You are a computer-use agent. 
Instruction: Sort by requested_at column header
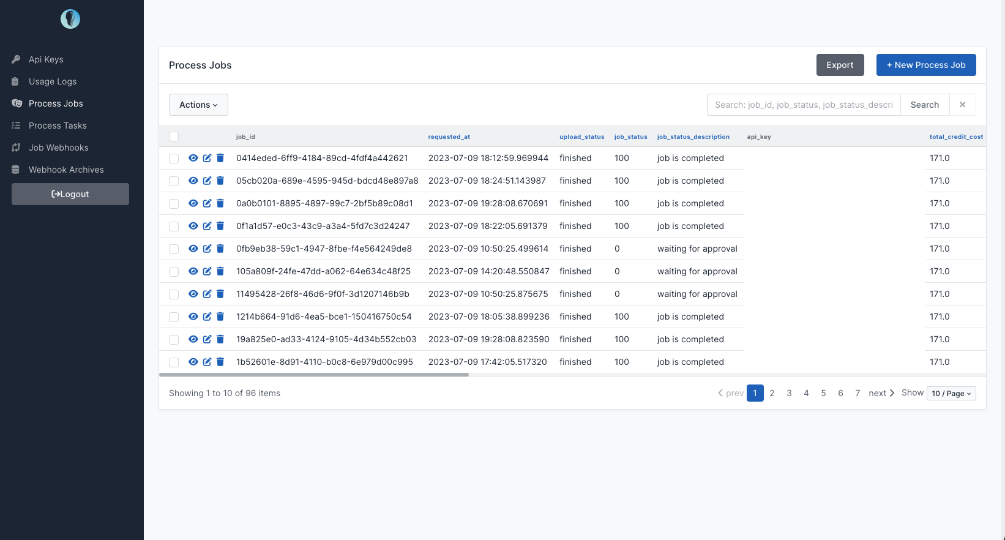(449, 137)
